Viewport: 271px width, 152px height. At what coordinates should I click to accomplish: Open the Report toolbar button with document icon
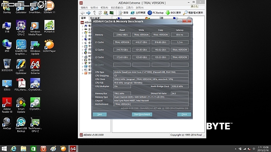point(123,13)
